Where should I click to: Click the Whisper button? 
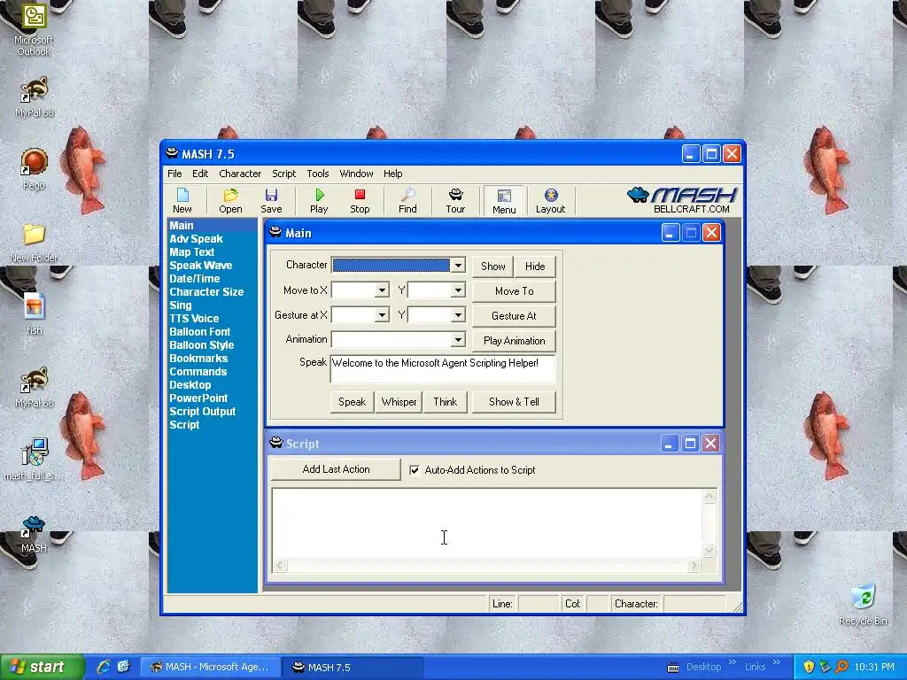click(399, 402)
